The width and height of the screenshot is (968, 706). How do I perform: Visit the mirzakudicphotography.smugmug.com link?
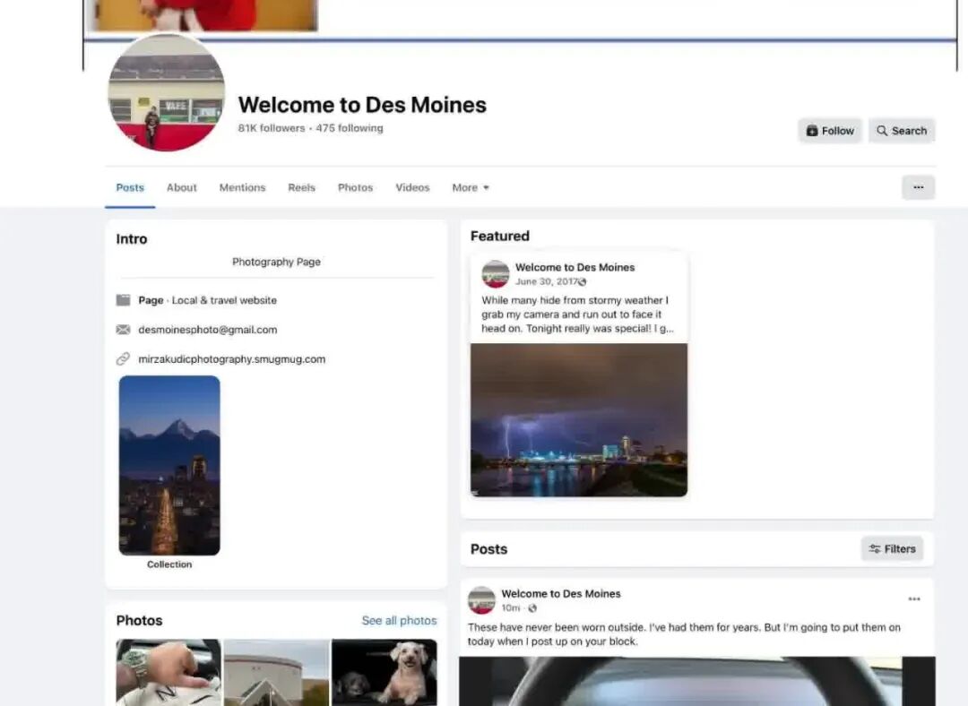(x=231, y=359)
